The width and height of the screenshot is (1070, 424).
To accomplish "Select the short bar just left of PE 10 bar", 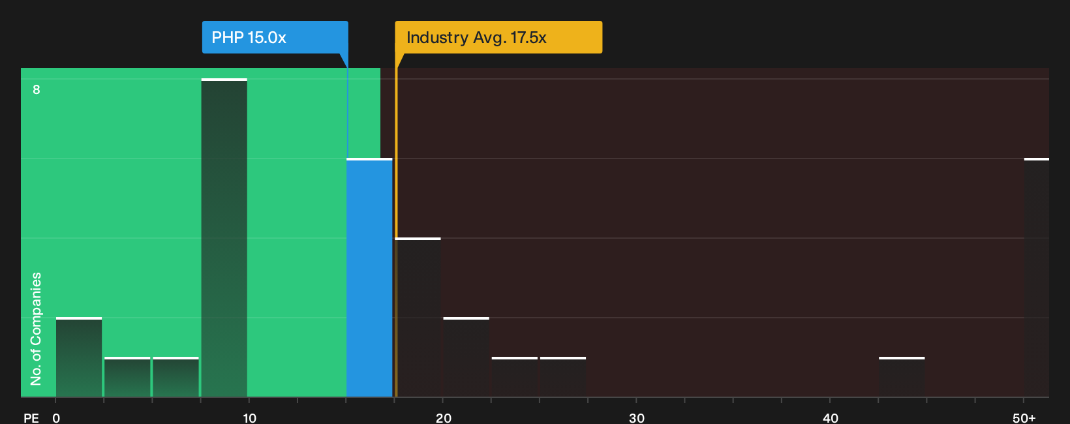I will click(x=176, y=377).
